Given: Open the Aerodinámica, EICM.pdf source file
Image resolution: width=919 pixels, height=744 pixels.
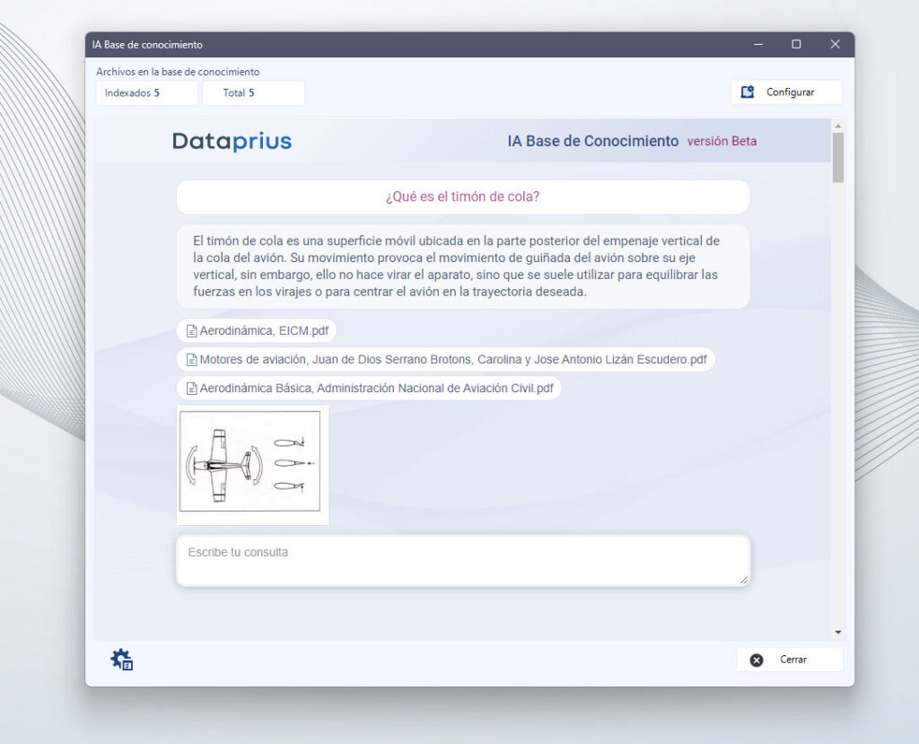Looking at the screenshot, I should (x=257, y=331).
